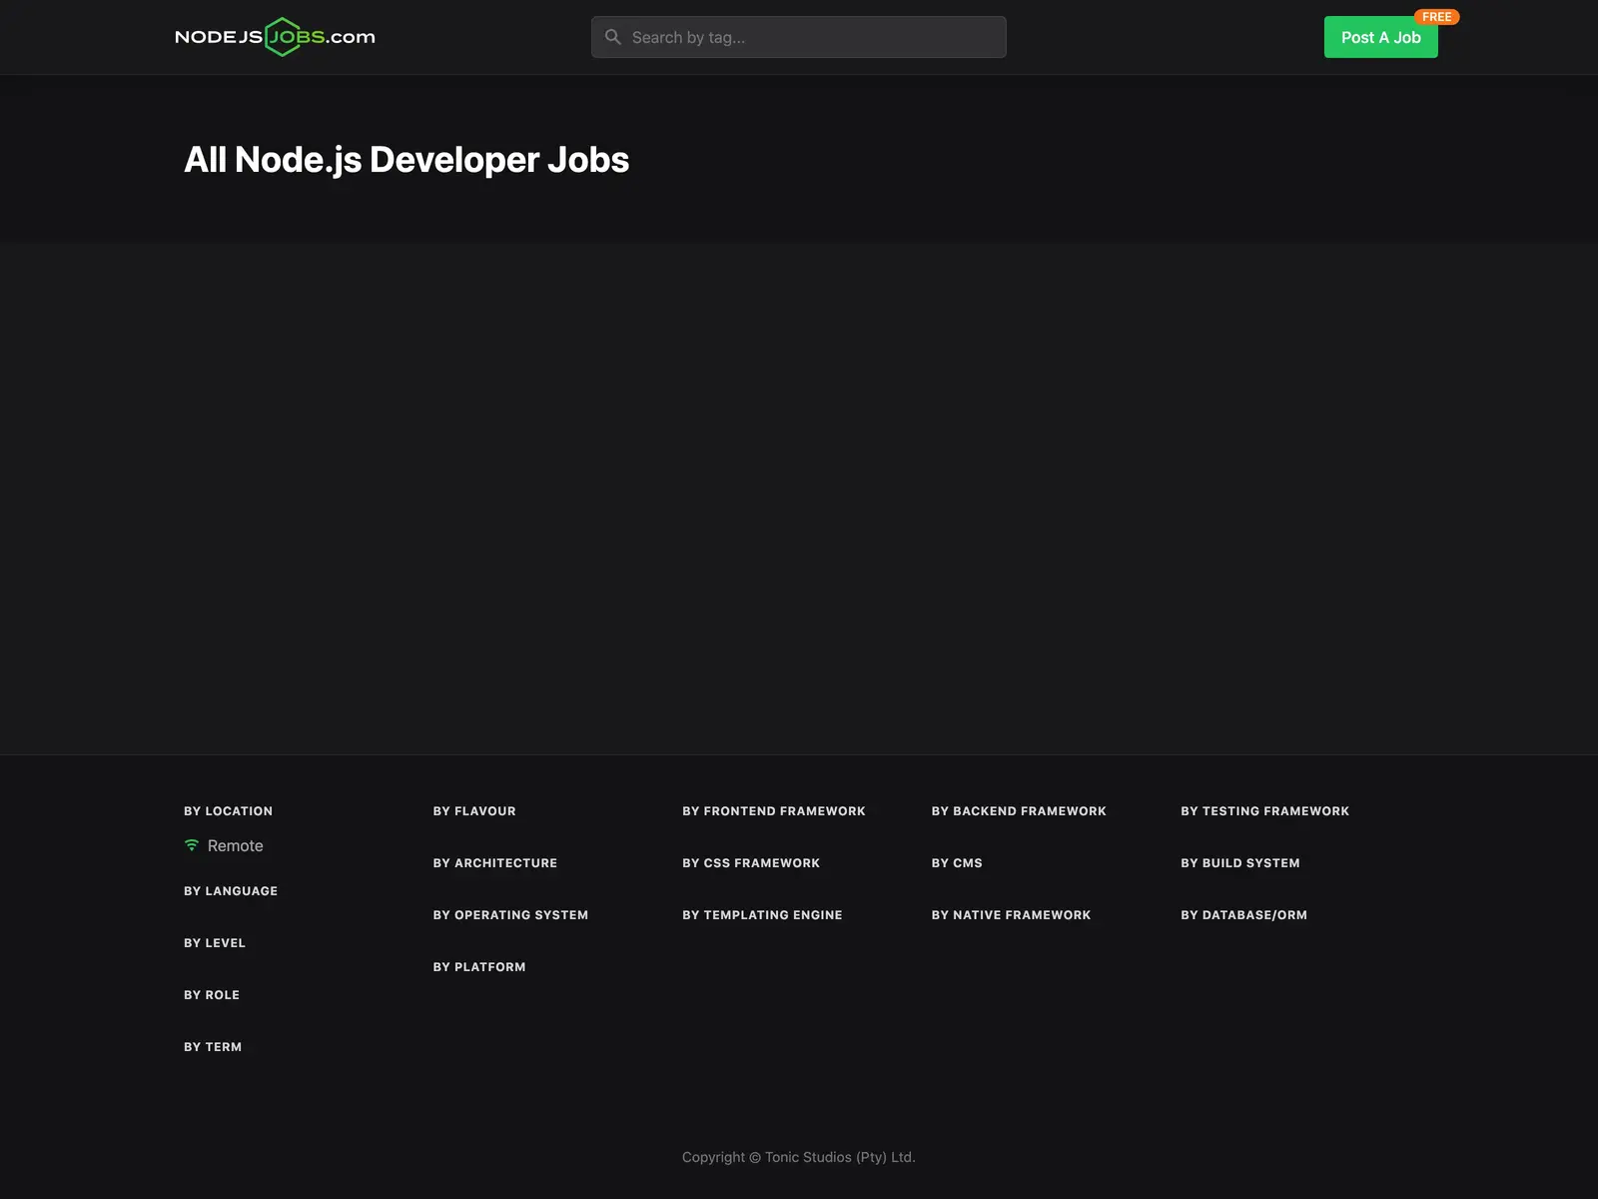Select the BY LOCATION footer heading
Viewport: 1598px width, 1199px height.
[228, 811]
